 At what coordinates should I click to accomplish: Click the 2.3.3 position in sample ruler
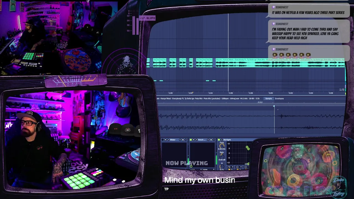[x=260, y=102]
